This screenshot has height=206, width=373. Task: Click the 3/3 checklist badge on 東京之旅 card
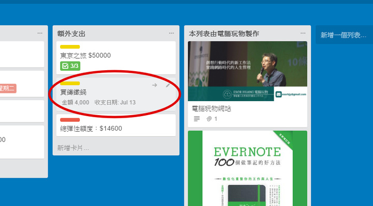[70, 66]
